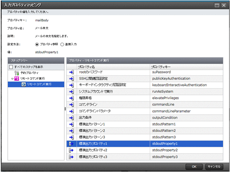Select システムアカウントで実行 property name
Screen dimensions: 231x173
tap(96, 92)
